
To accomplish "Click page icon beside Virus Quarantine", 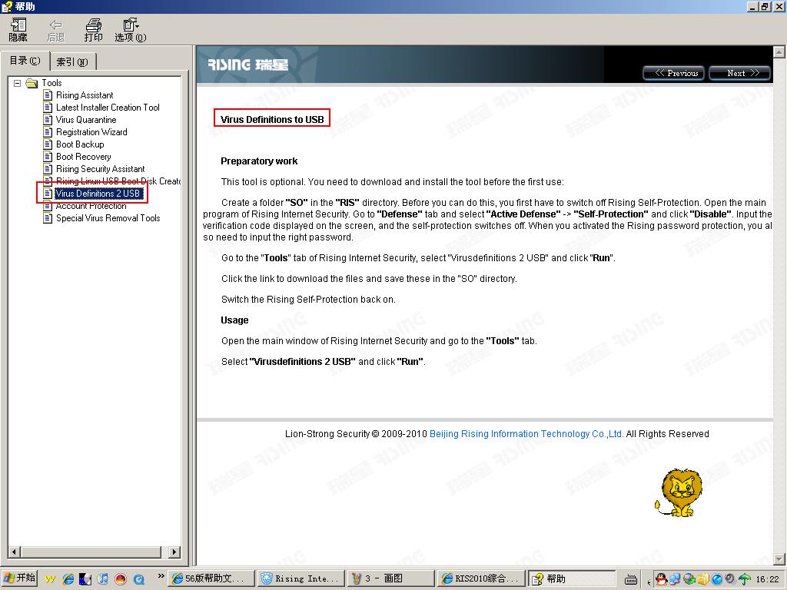I will [48, 120].
